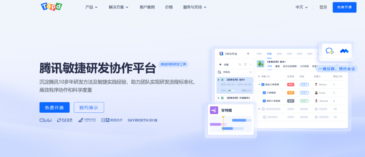
Task: Click the 我的订单查看 title text
Action: [x=273, y=101]
